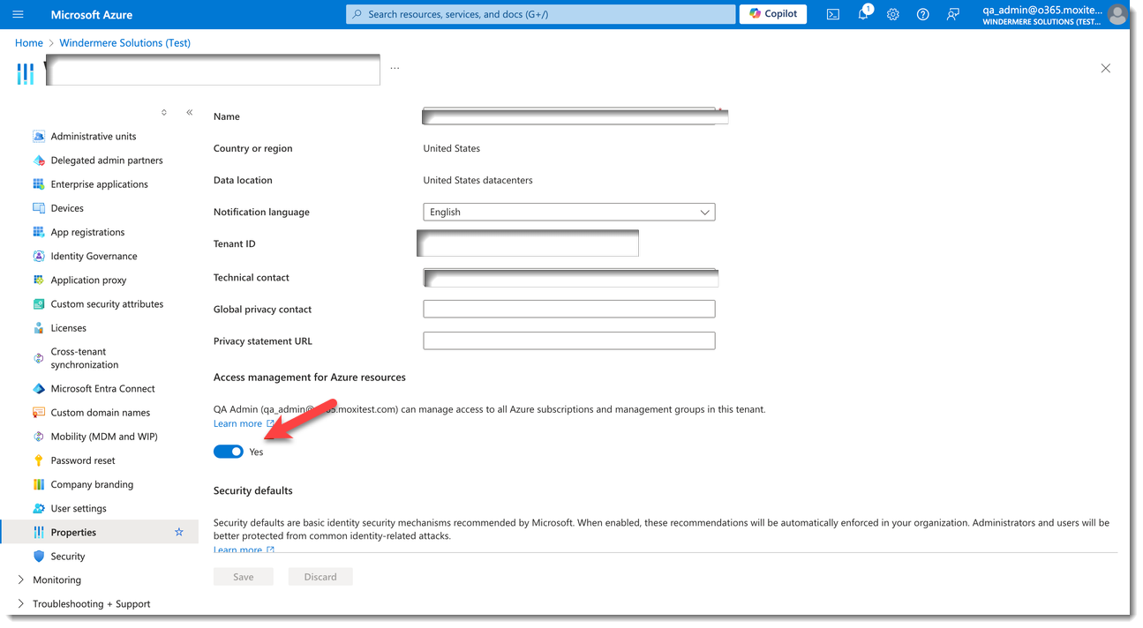Click the tenant overview logo icon
This screenshot has height=628, width=1143.
[26, 72]
